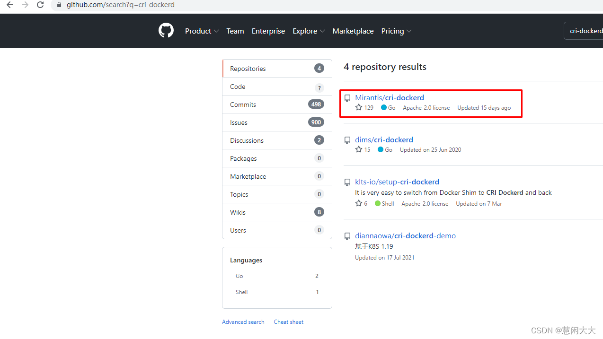Click the repo icon beside dims/cri-dockerd
Image resolution: width=603 pixels, height=339 pixels.
(347, 140)
